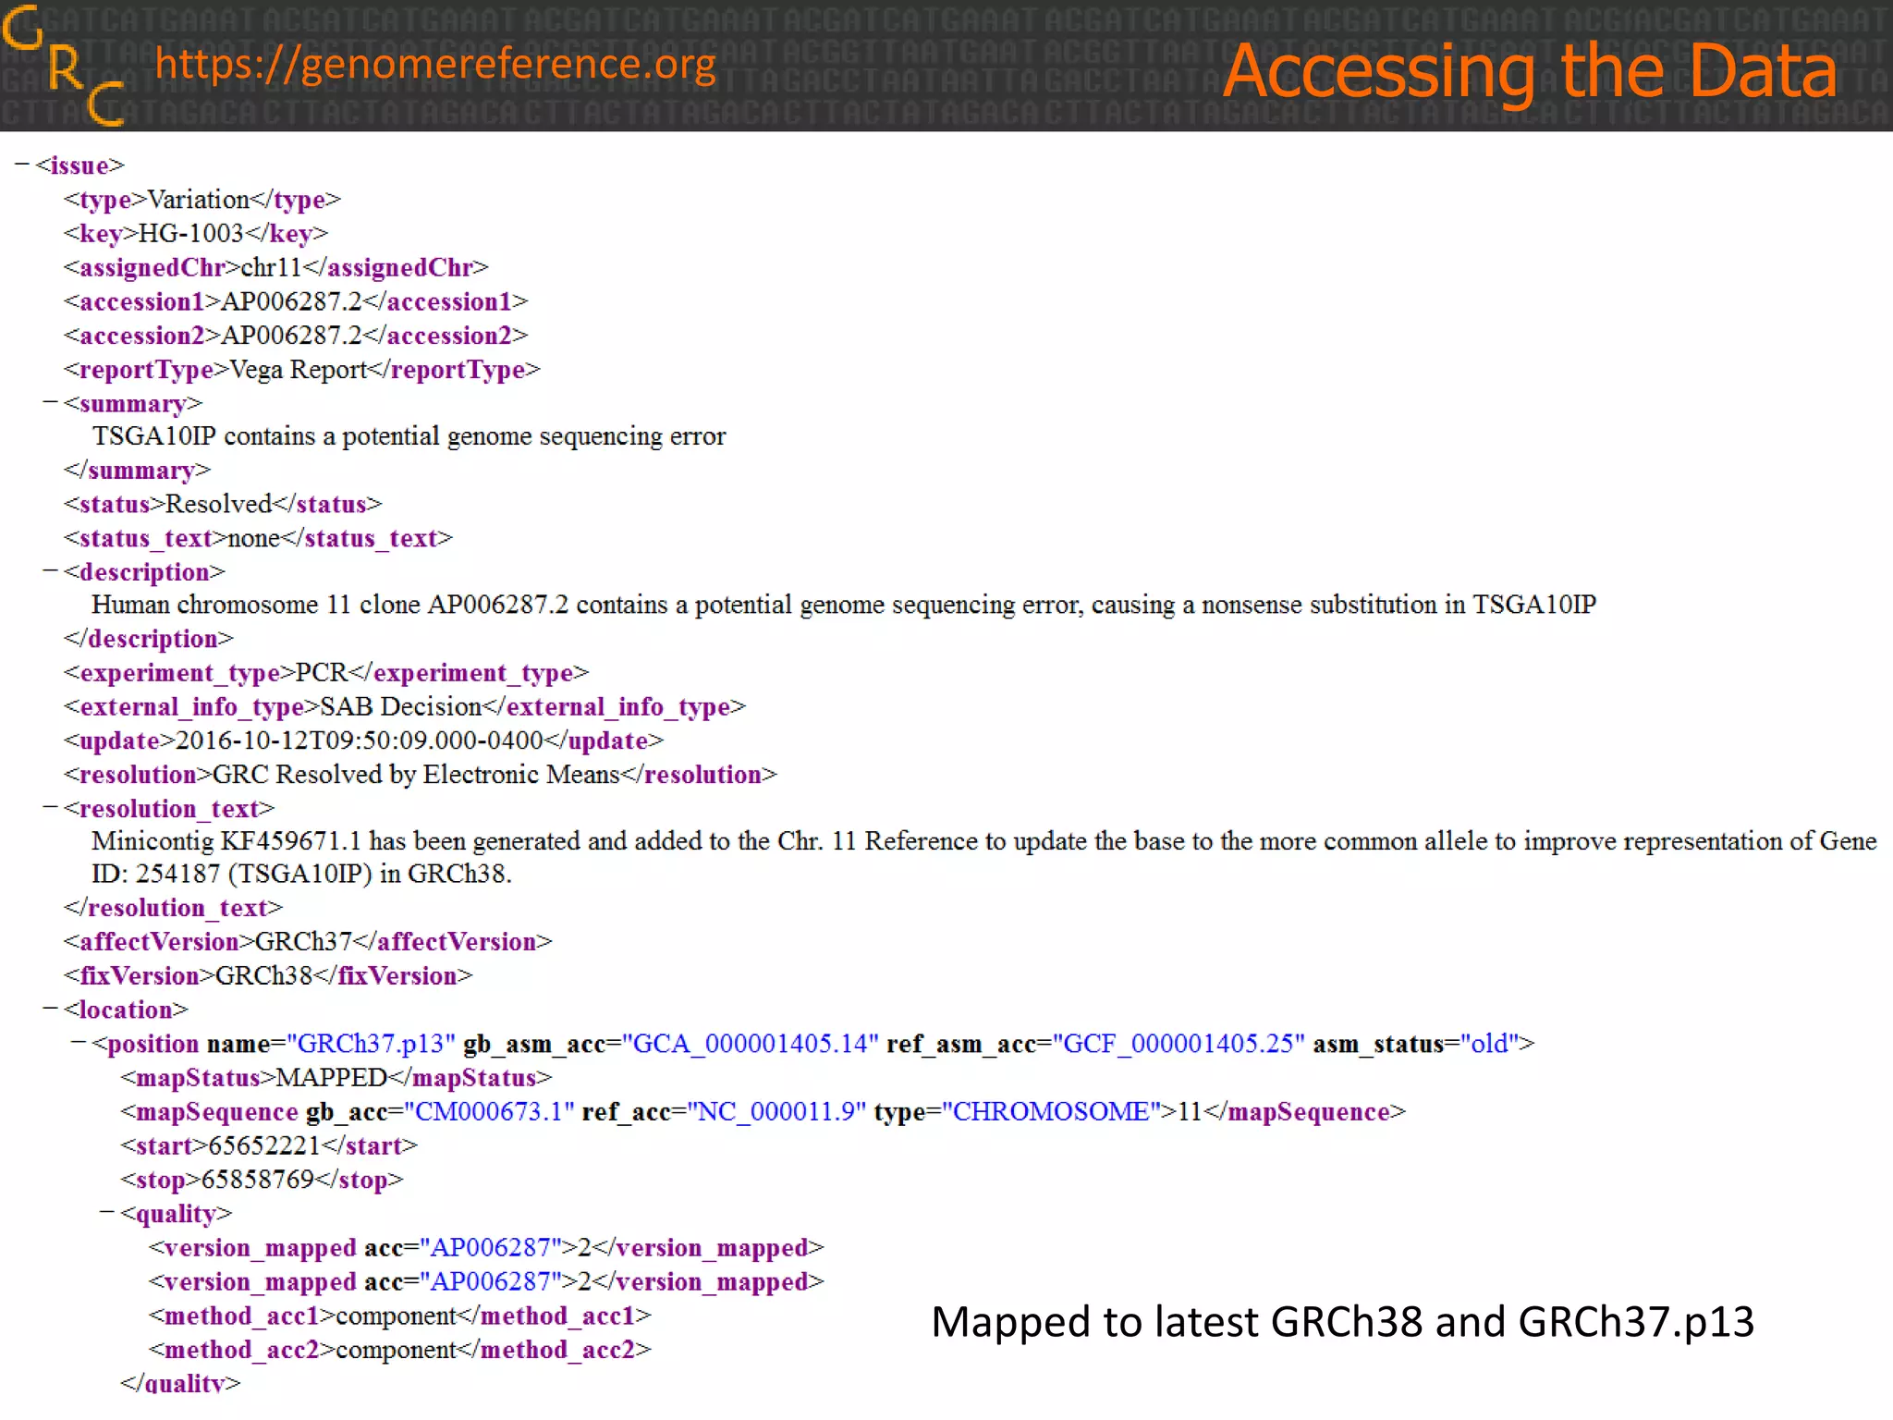Click the experiment_type PCR line
Viewport: 1893px width, 1420px height.
click(325, 673)
